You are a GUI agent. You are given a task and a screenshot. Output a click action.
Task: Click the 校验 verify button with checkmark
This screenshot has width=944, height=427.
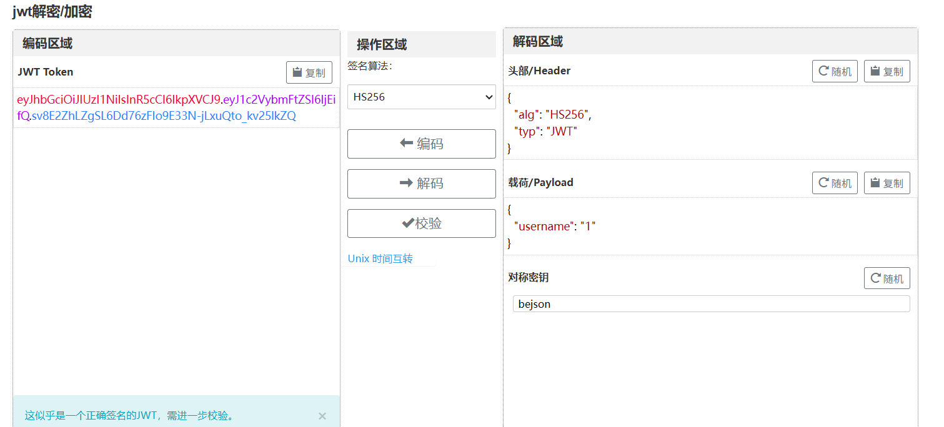click(x=421, y=223)
